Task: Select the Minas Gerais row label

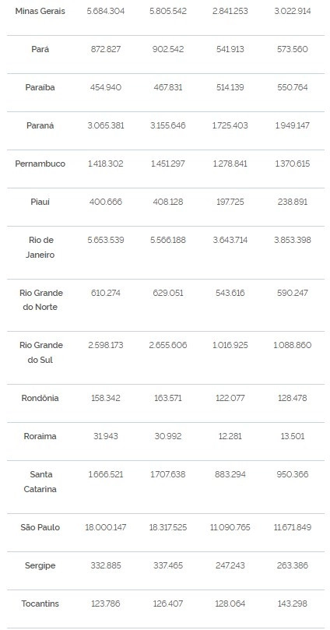Action: (x=40, y=11)
